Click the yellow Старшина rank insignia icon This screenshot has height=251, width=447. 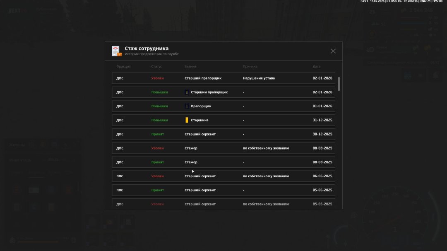(x=187, y=120)
